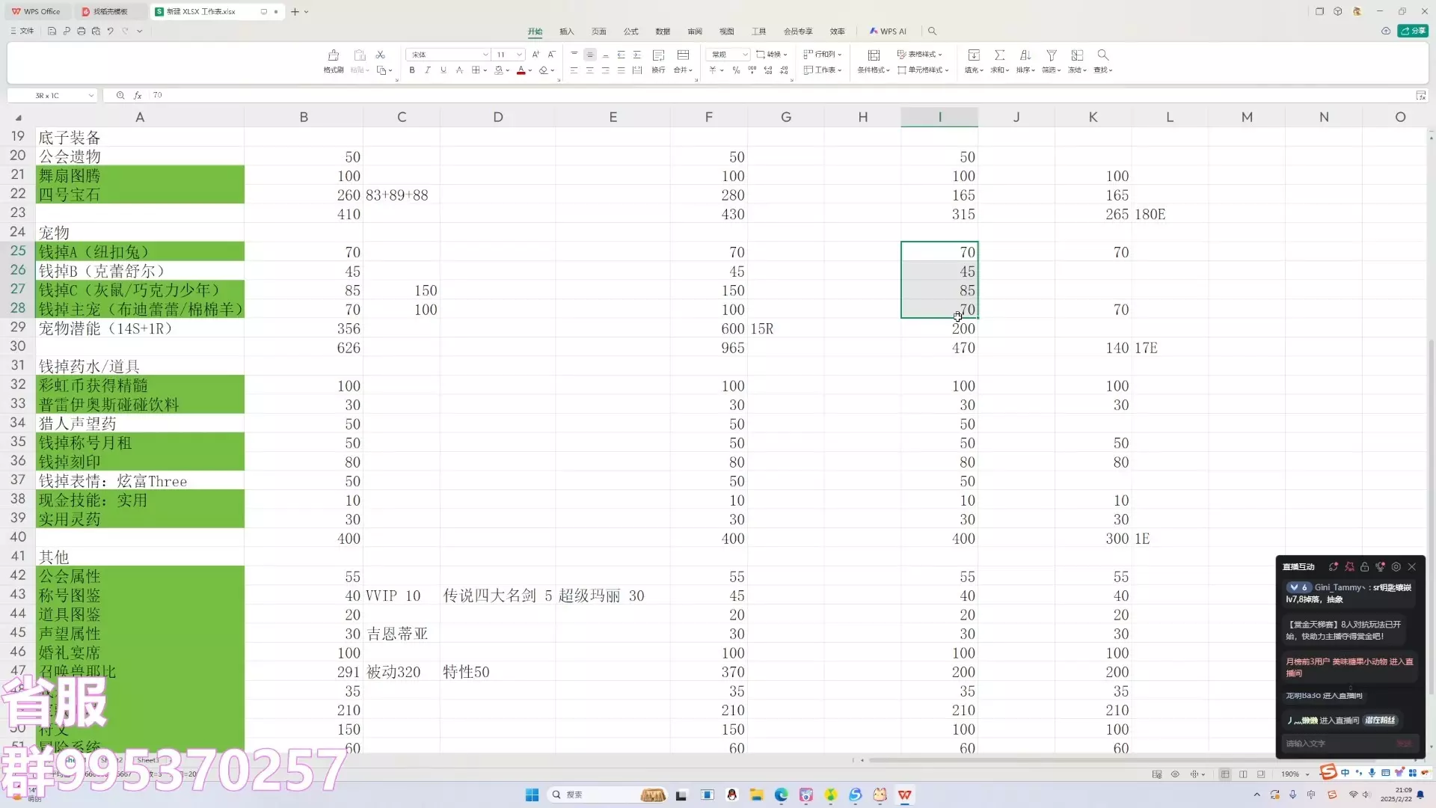The width and height of the screenshot is (1436, 808).
Task: Click the red font color swatch
Action: point(521,70)
